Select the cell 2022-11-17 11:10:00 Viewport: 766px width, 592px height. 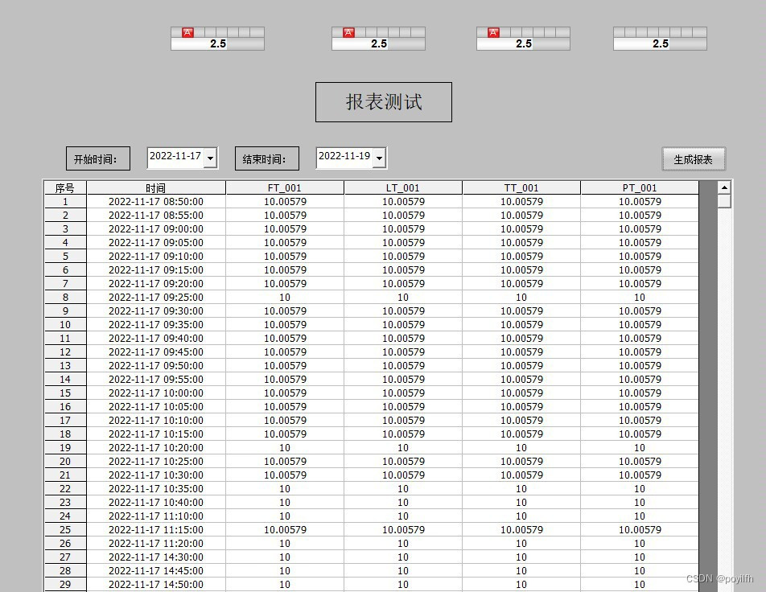(x=156, y=516)
